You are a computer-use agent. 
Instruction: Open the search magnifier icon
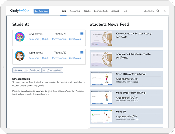(x=158, y=11)
